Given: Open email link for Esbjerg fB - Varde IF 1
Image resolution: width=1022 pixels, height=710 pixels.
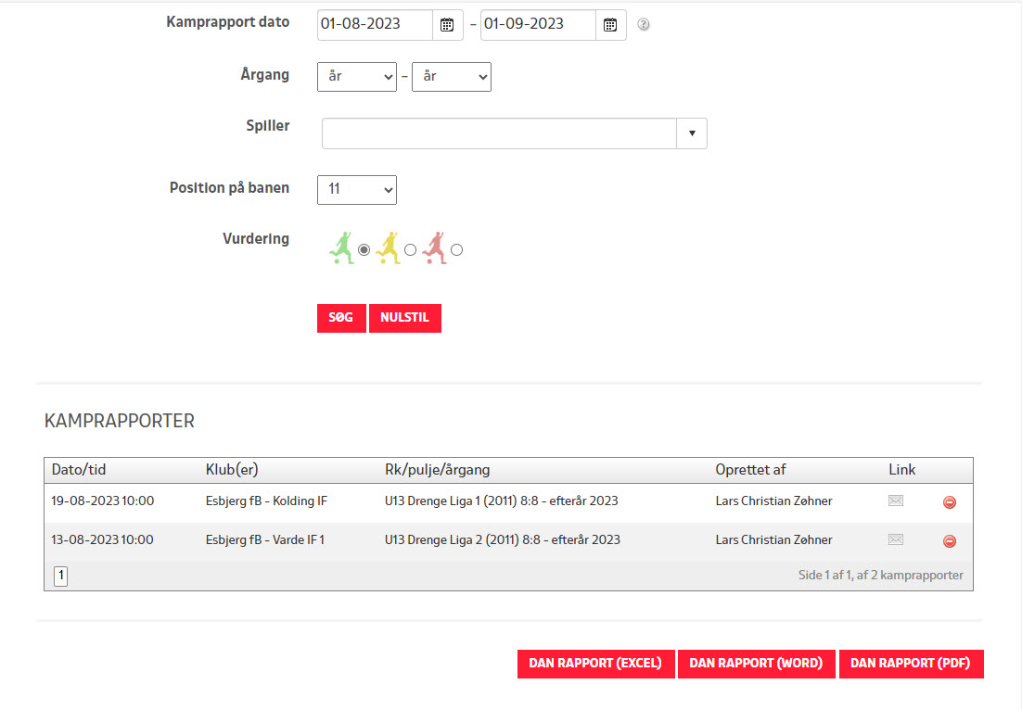Looking at the screenshot, I should (896, 540).
